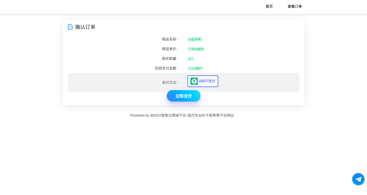
Task: Click the 商品名称 label
Action: pos(170,39)
